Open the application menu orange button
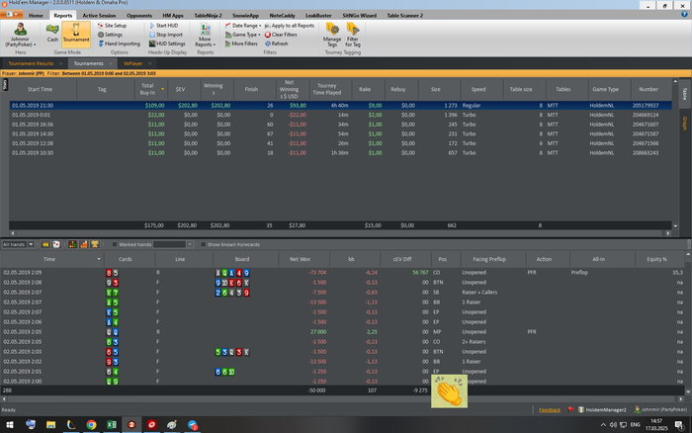The width and height of the screenshot is (692, 433). (x=11, y=15)
